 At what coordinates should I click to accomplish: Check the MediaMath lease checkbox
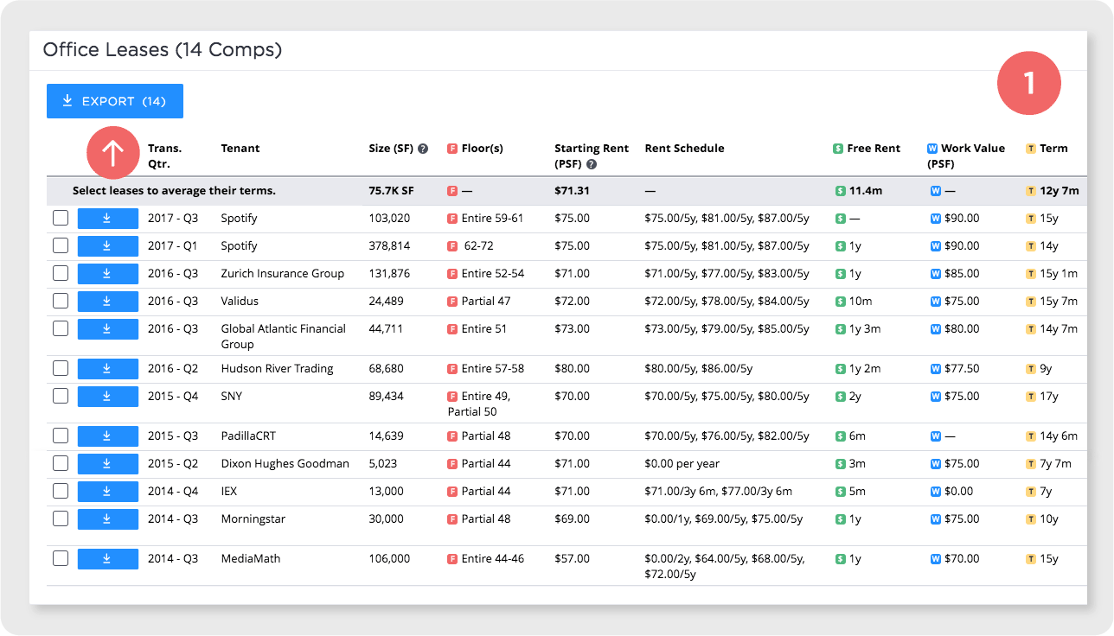pos(60,558)
